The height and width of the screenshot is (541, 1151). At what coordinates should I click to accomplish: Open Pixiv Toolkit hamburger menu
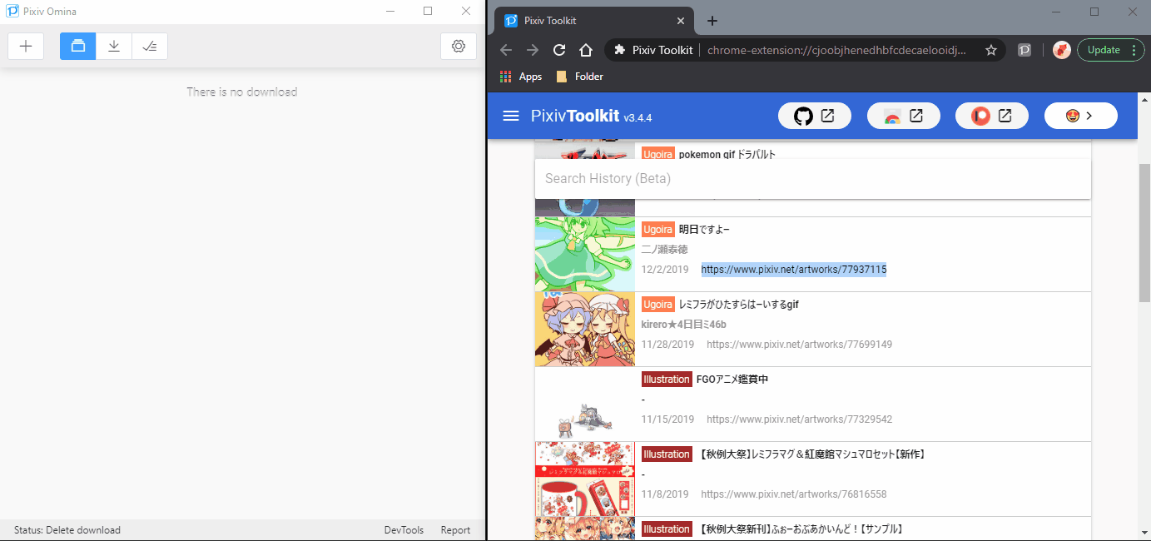click(511, 116)
